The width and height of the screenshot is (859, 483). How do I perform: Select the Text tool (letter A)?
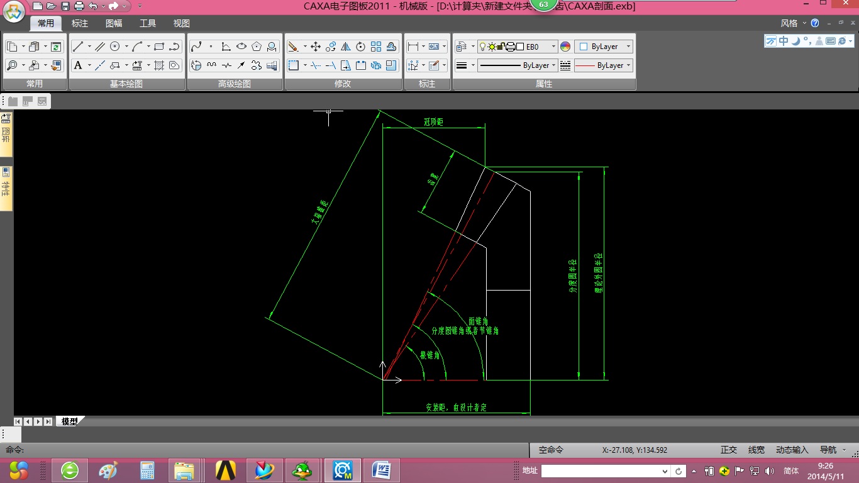pyautogui.click(x=78, y=65)
